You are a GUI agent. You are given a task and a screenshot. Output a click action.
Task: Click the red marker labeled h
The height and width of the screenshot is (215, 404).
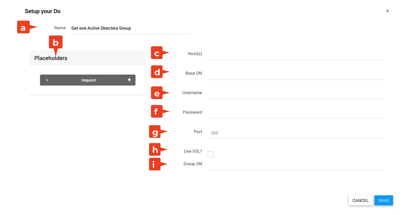(x=155, y=150)
